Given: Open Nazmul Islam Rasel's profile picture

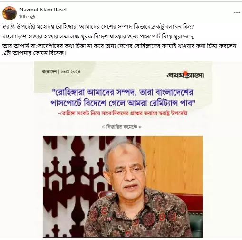Looking at the screenshot, I should (x=10, y=13).
